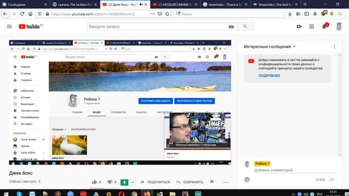The height and width of the screenshot is (196, 349).
Task: Open the chat options three-dot menu
Action: pos(334,47)
